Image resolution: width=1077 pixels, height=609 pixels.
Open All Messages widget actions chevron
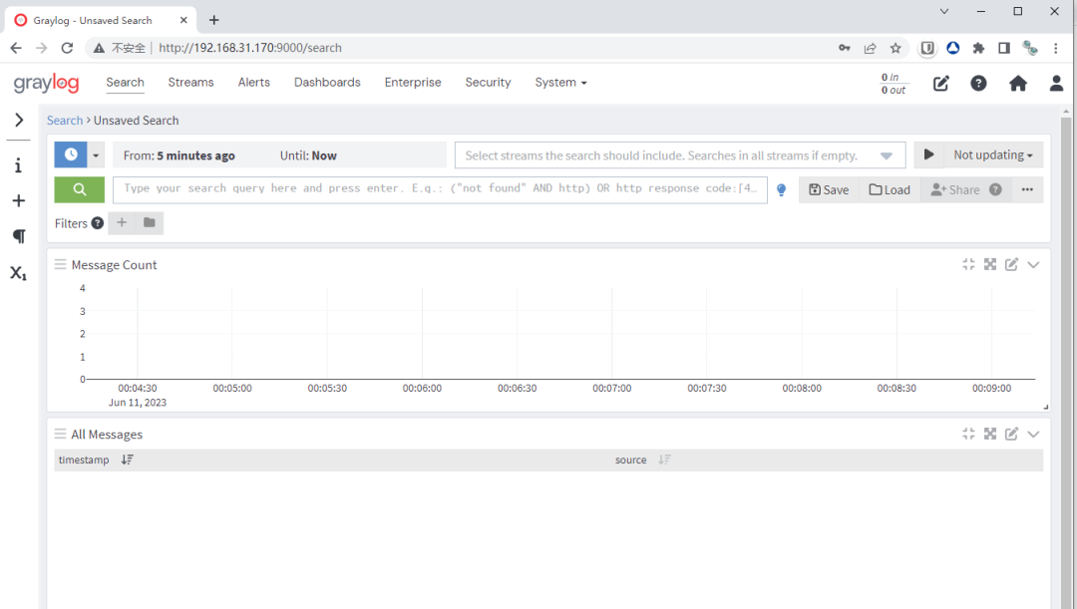tap(1033, 434)
